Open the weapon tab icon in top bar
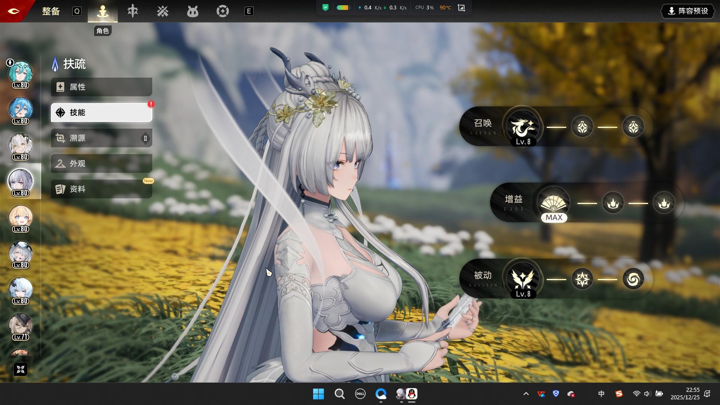The height and width of the screenshot is (405, 720). [x=133, y=11]
